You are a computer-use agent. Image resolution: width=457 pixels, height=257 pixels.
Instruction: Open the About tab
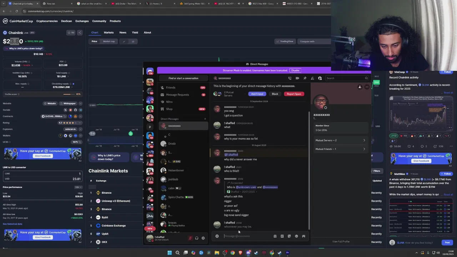147,32
